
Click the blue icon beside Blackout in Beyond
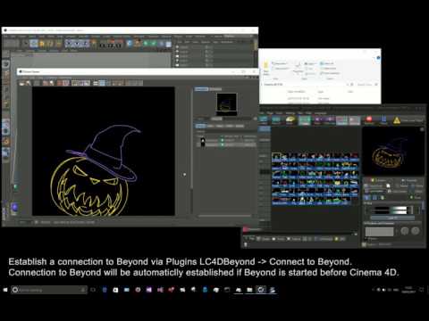coord(383,120)
